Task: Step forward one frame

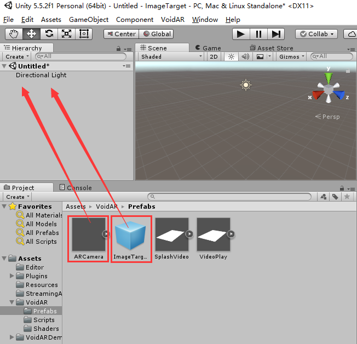Action: coord(276,34)
